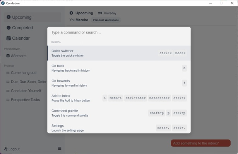Viewport: 238px width, 154px height.
Task: Click the hamburger menu icon near Logout
Action: (x=60, y=149)
